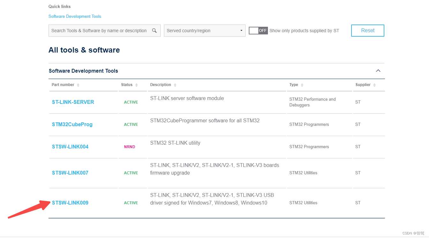Sort by Supplier column arrows

pyautogui.click(x=374, y=85)
